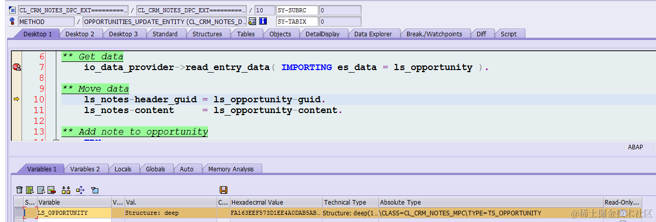Click the Absolute Type column header

pos(491,202)
